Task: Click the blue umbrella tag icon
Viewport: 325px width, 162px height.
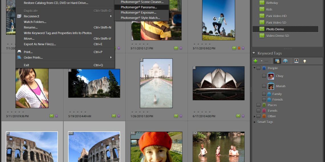Action: (285, 61)
